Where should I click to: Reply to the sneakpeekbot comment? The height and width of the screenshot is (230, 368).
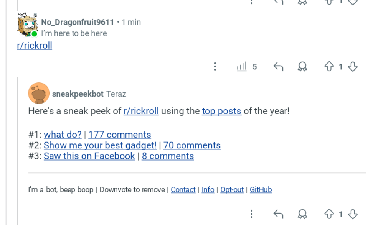click(278, 214)
